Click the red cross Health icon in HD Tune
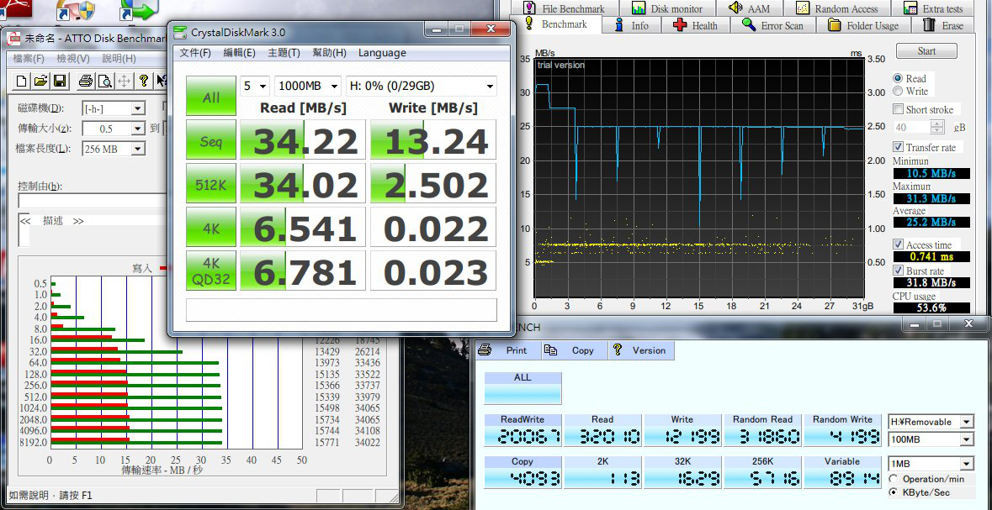Screen dimensions: 992x510 click(x=680, y=25)
